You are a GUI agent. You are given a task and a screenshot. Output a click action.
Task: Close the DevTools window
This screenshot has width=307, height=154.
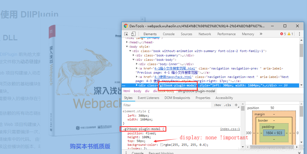297,26
